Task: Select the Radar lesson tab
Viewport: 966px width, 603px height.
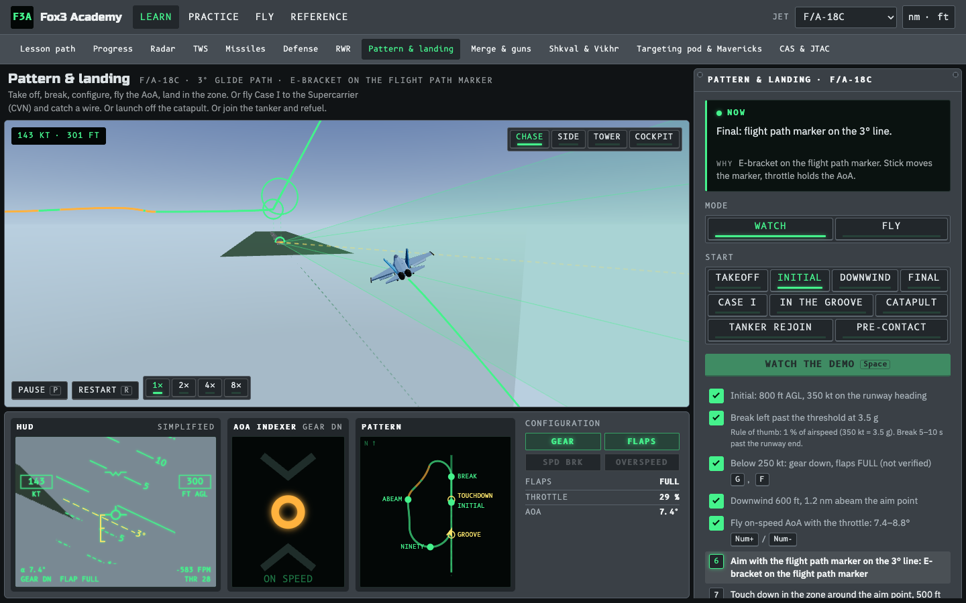Action: [163, 49]
